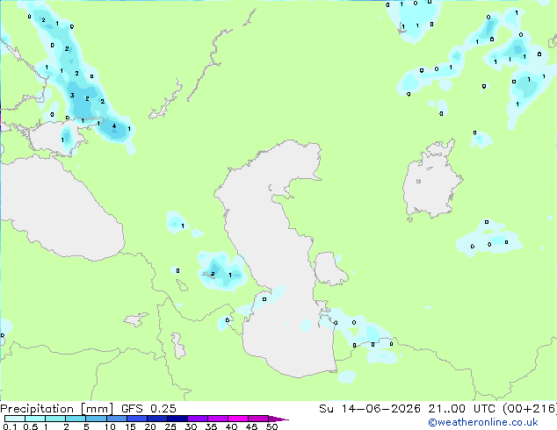Click the "Su 14-06-2026" date text

(x=370, y=409)
